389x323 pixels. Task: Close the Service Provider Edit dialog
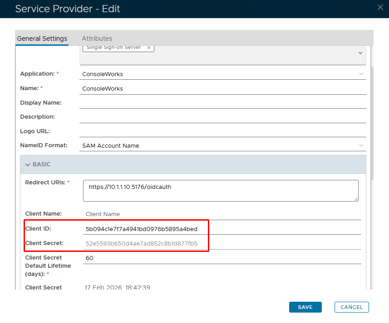pos(380,7)
